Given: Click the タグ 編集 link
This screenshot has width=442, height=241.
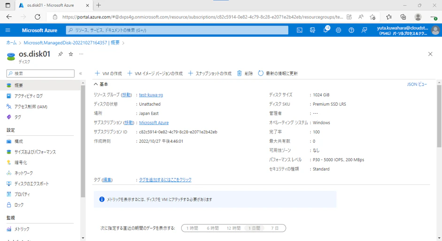Looking at the screenshot, I should tap(107, 180).
